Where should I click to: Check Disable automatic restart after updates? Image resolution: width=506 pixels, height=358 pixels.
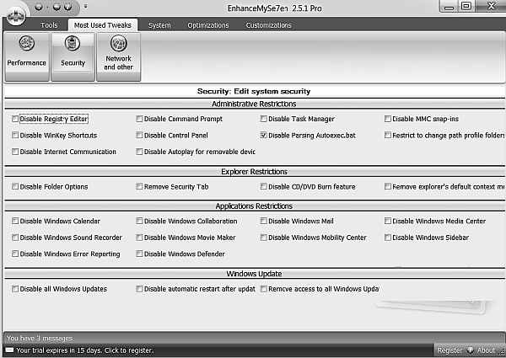139,289
